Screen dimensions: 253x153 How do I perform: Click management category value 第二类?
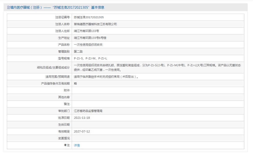[x=78, y=52]
